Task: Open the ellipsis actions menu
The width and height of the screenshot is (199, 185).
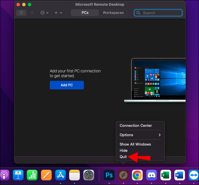Action: click(44, 13)
